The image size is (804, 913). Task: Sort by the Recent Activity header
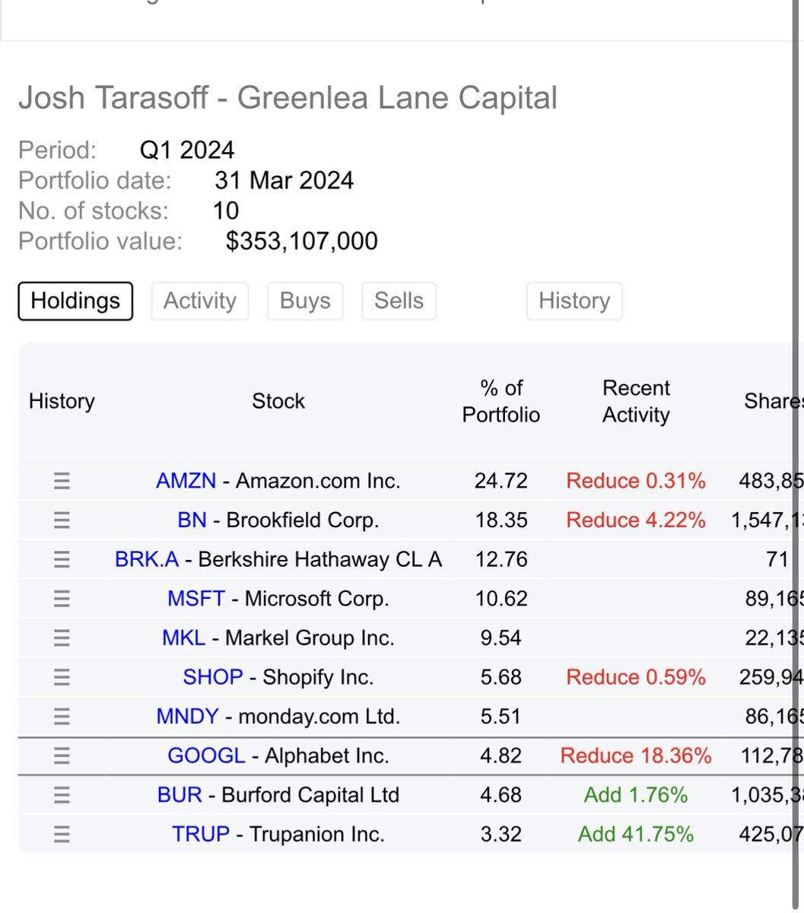click(x=636, y=401)
